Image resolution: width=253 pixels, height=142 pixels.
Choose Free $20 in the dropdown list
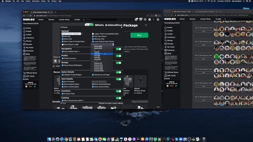(102, 56)
